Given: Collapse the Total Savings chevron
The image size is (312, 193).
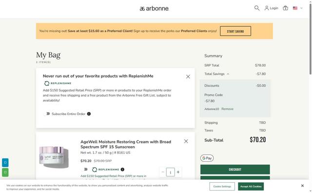Looking at the screenshot, I should [x=228, y=74].
